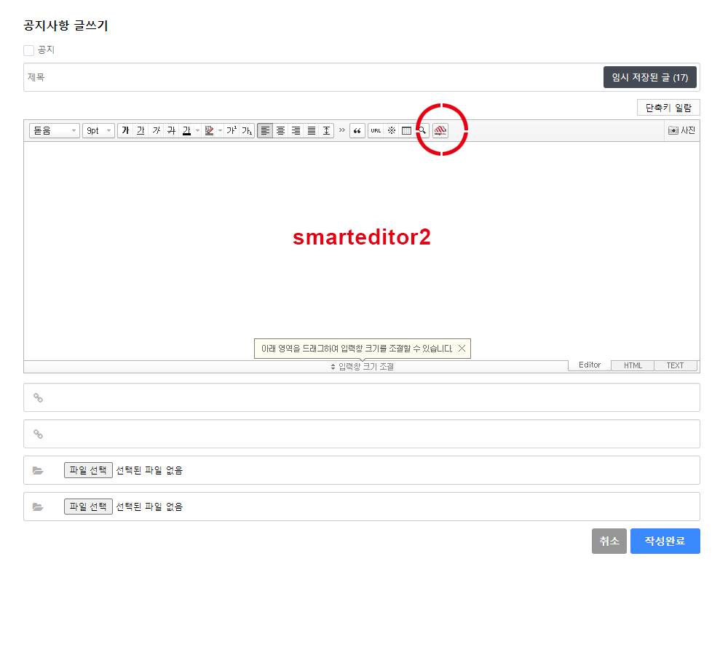728x655 pixels.
Task: Insert a URL hyperlink
Action: tap(376, 131)
